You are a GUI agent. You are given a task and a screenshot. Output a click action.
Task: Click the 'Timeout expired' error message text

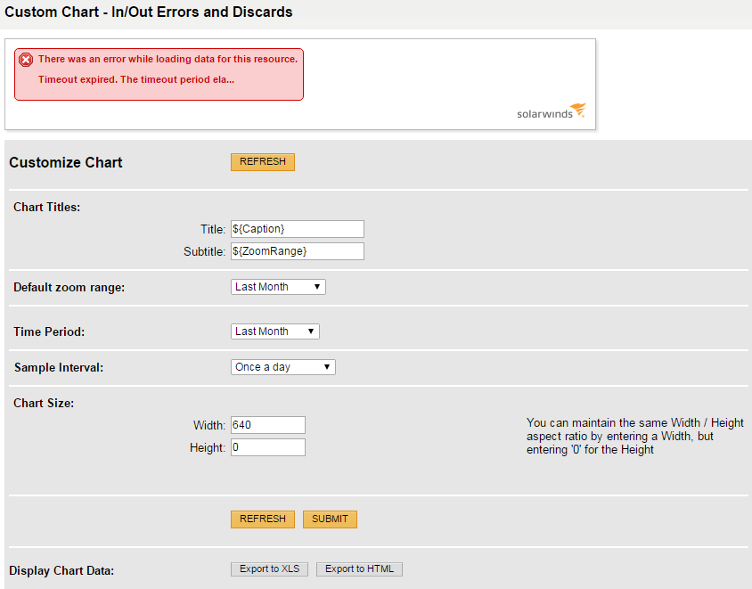pyautogui.click(x=136, y=79)
